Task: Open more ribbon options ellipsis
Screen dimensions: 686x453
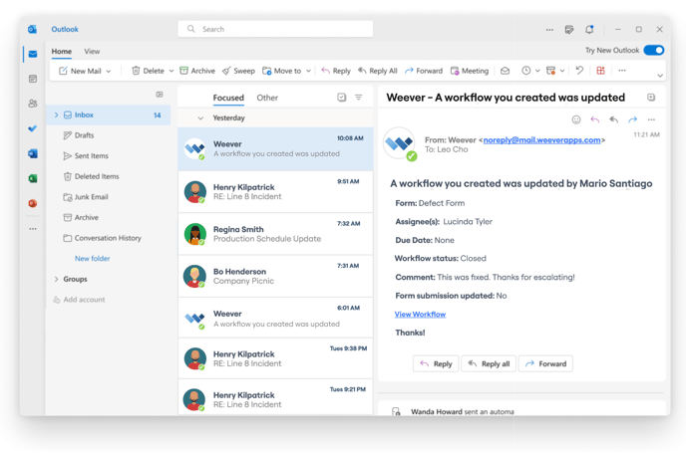Action: [622, 71]
